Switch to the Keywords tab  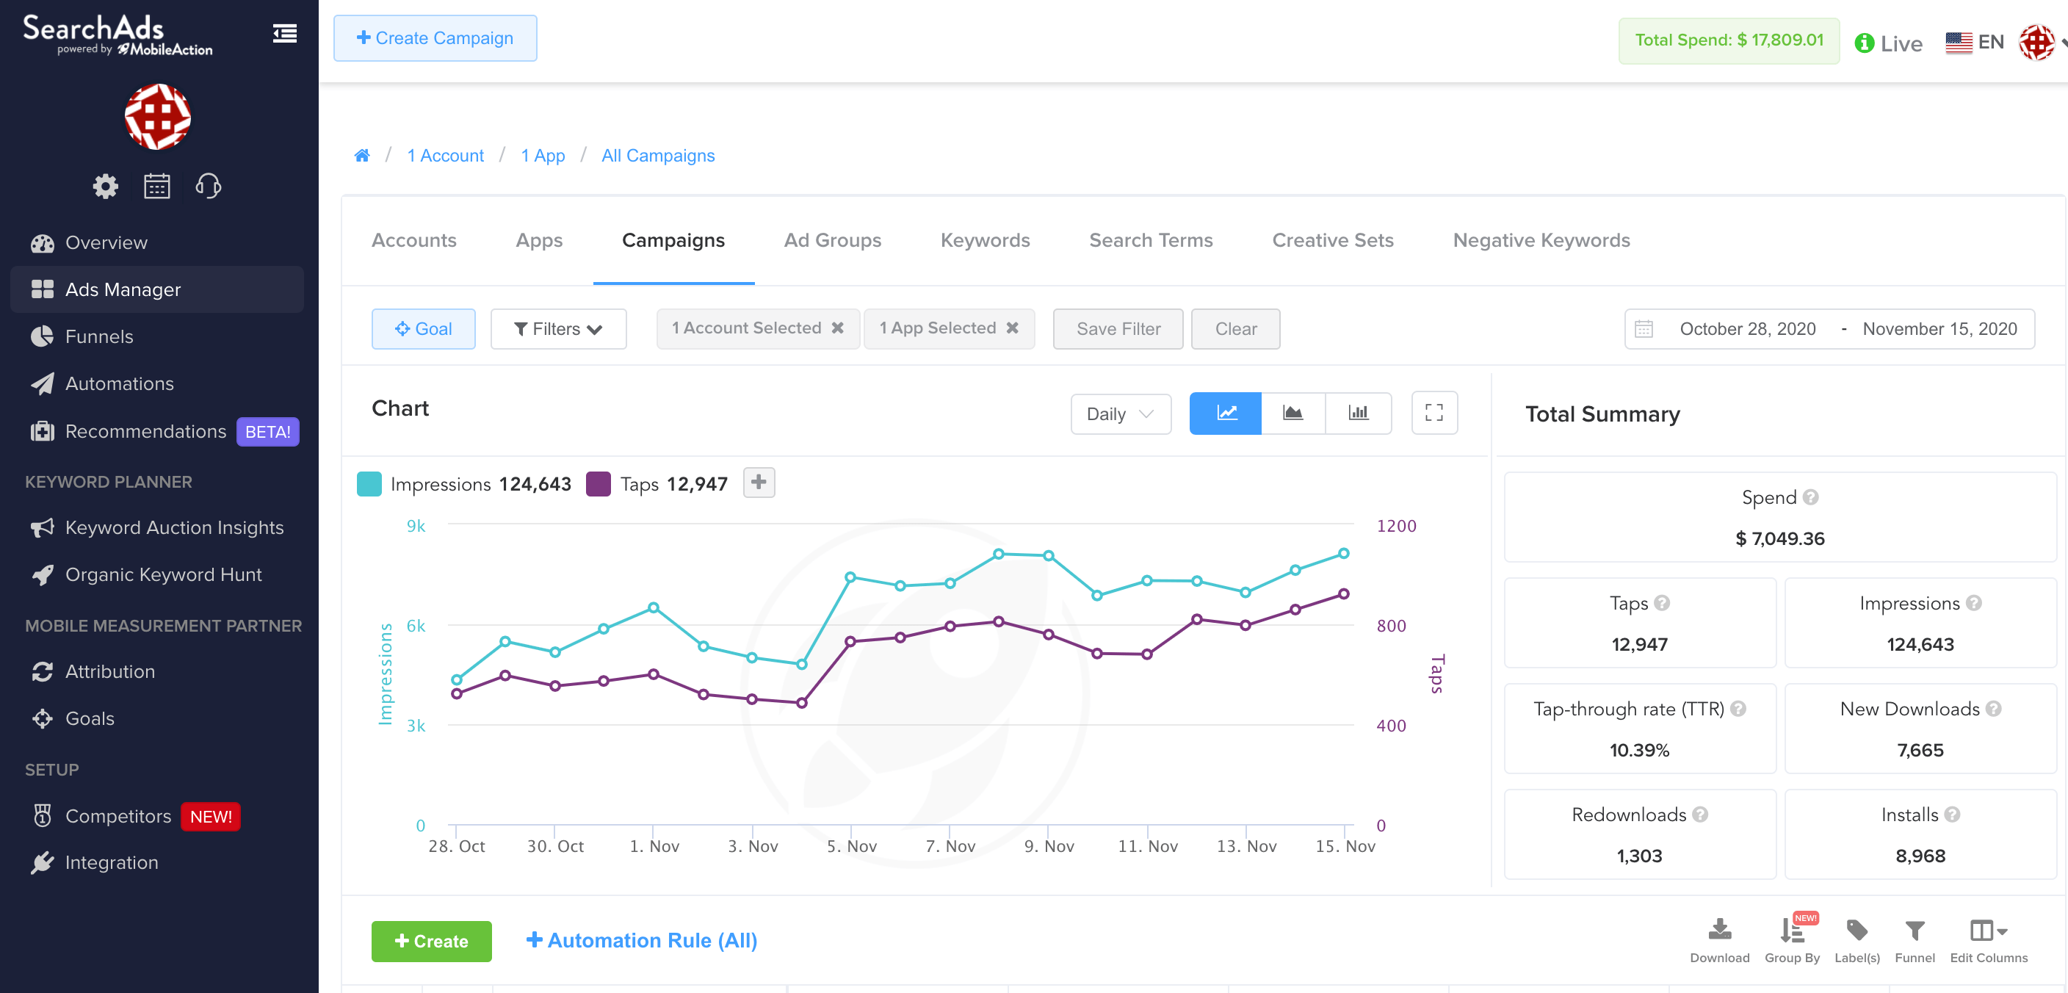coord(984,240)
